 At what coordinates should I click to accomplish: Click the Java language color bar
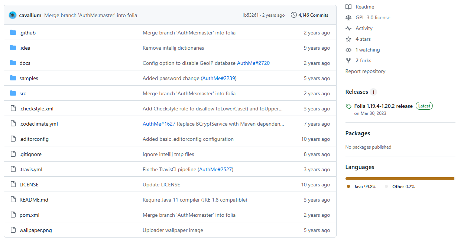[399, 179]
